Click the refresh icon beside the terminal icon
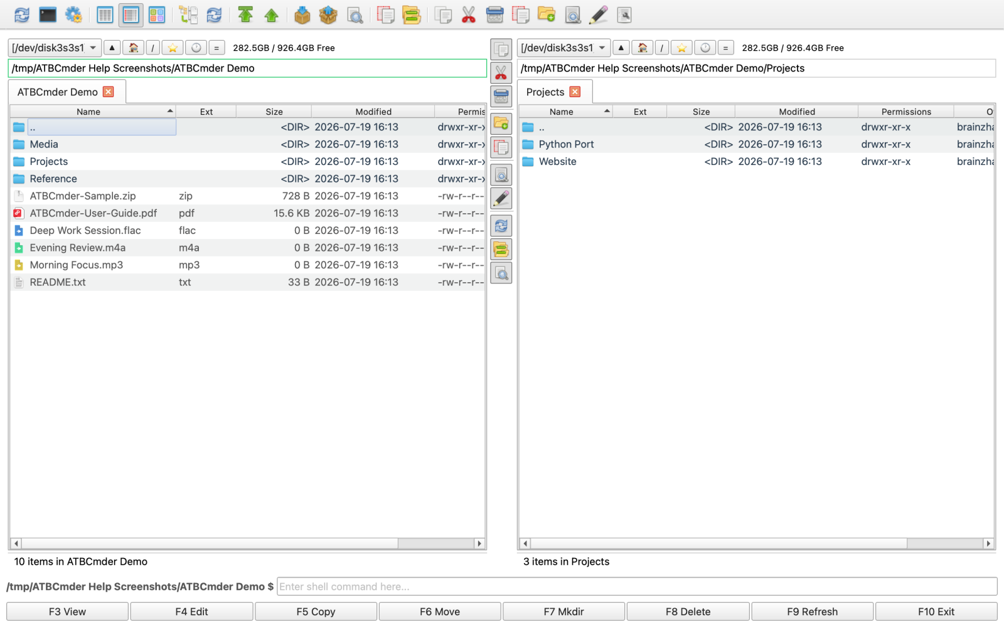 (22, 15)
